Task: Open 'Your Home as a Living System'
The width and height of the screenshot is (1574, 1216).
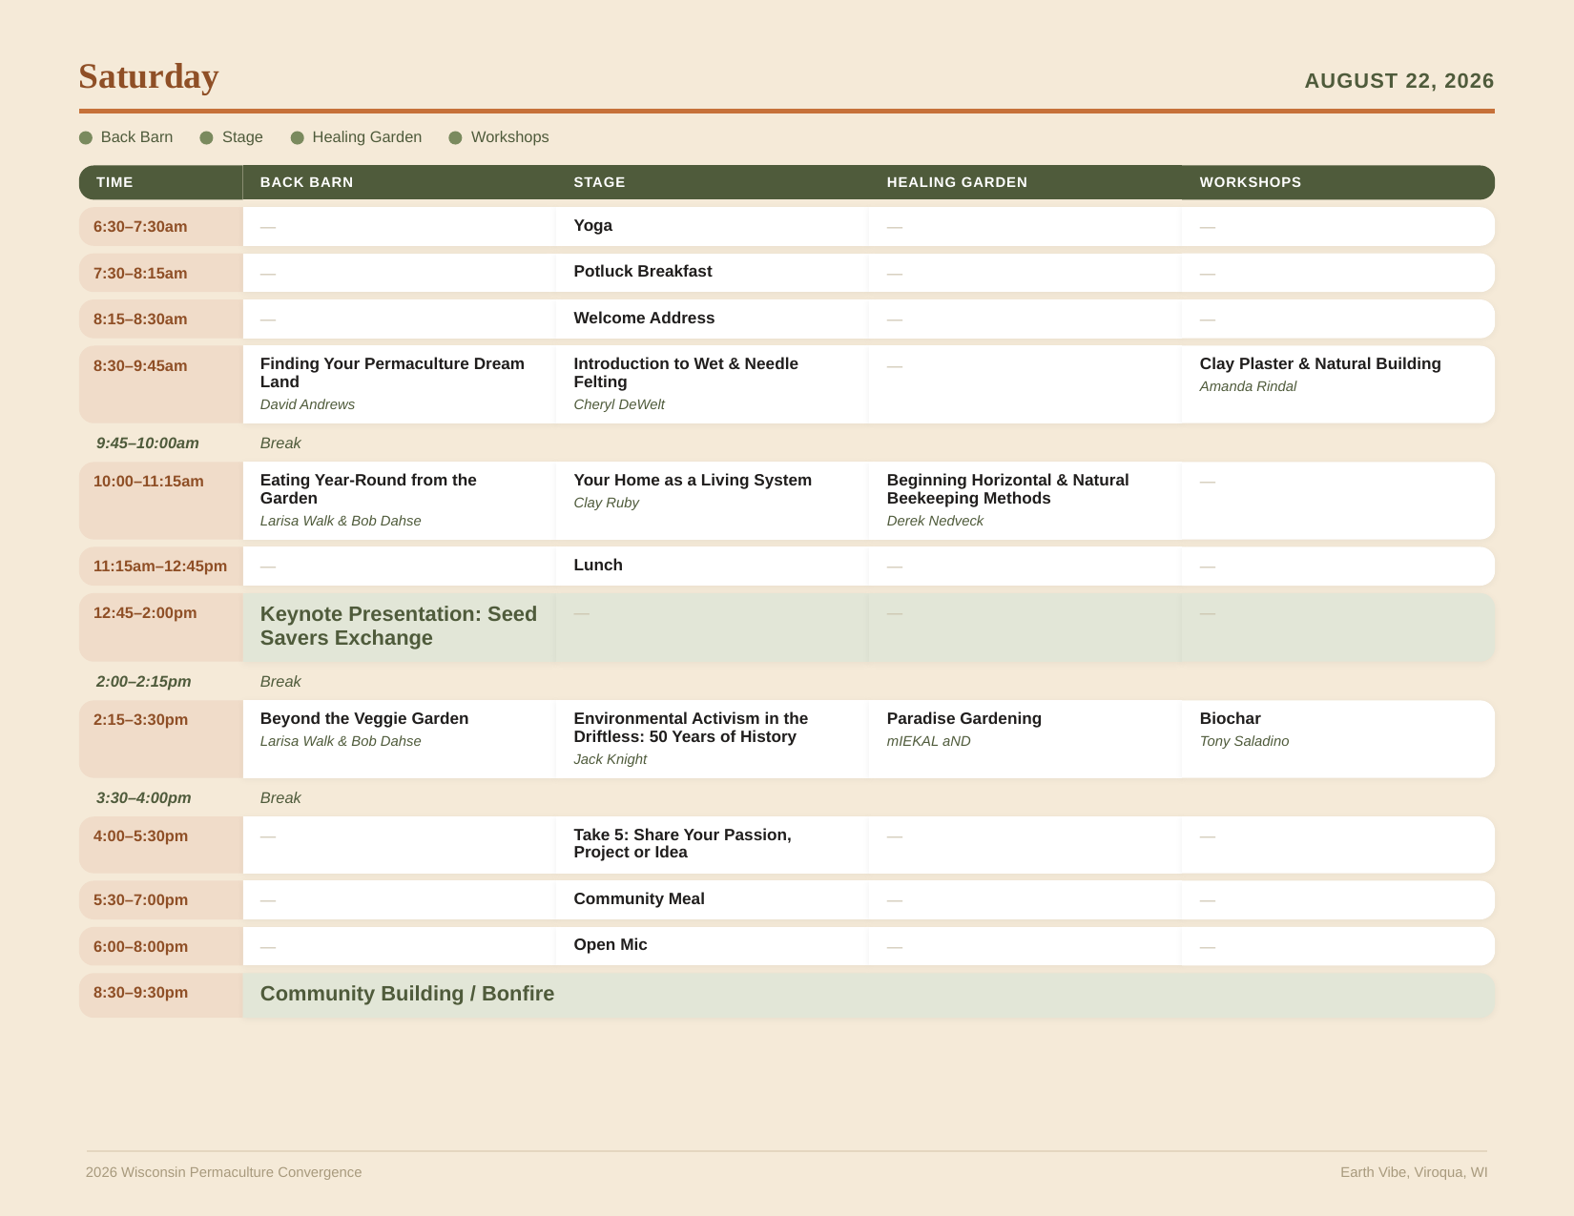Action: (x=693, y=481)
